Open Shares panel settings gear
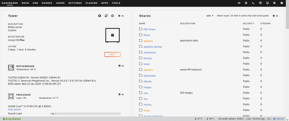This screenshot has width=289, height=121. click(274, 16)
